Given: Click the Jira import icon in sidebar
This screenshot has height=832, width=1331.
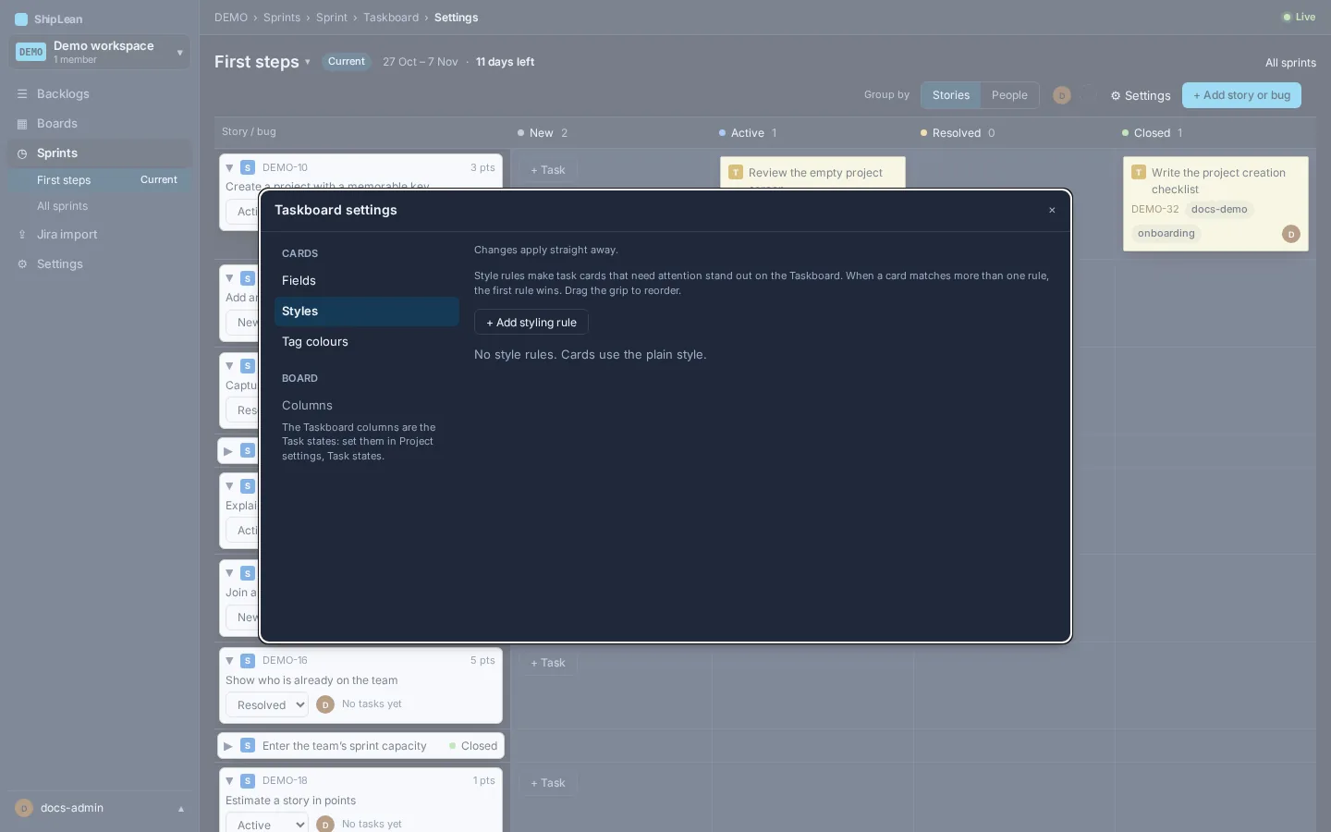Looking at the screenshot, I should (22, 235).
